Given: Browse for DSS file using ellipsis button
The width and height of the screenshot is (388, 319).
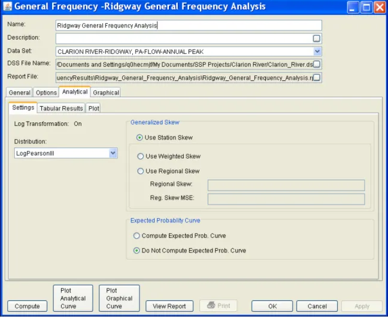Looking at the screenshot, I should (317, 64).
